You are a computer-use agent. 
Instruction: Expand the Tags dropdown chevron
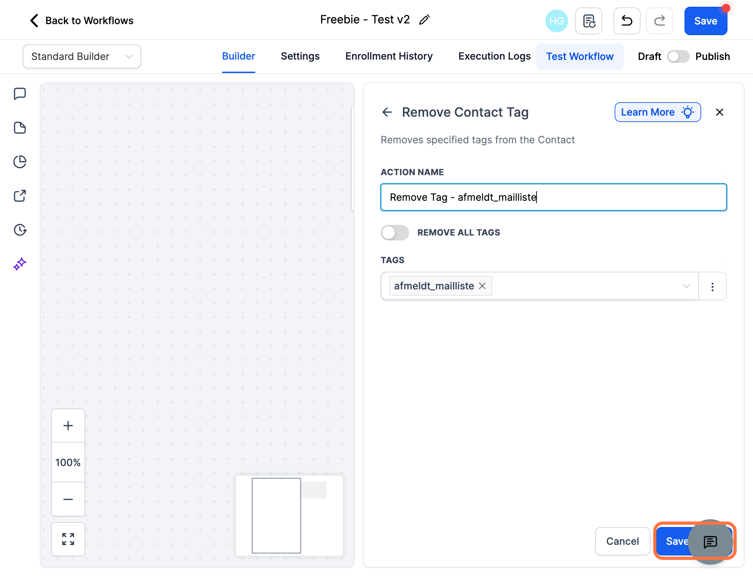tap(687, 286)
